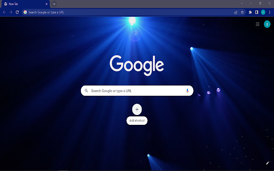Customize this page with pencil icon
274x171 pixels.
tap(267, 163)
